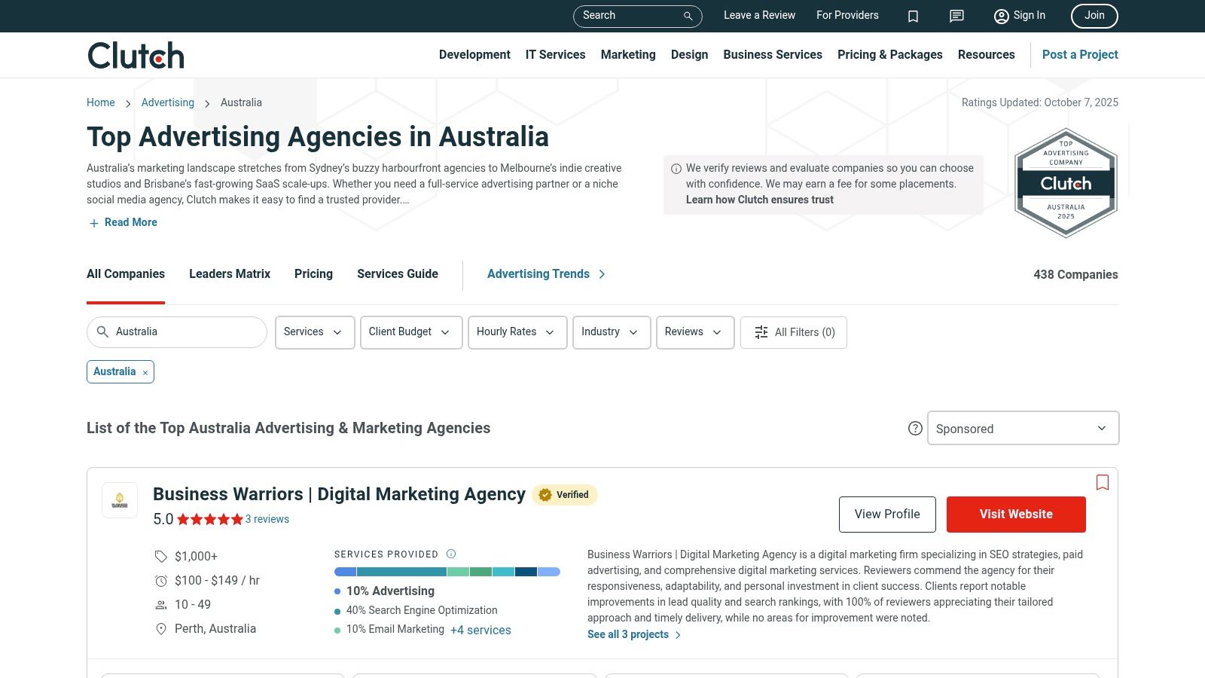Bookmark the Business Warriors listing

tap(1103, 482)
